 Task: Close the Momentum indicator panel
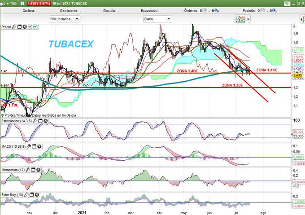tap(38, 170)
